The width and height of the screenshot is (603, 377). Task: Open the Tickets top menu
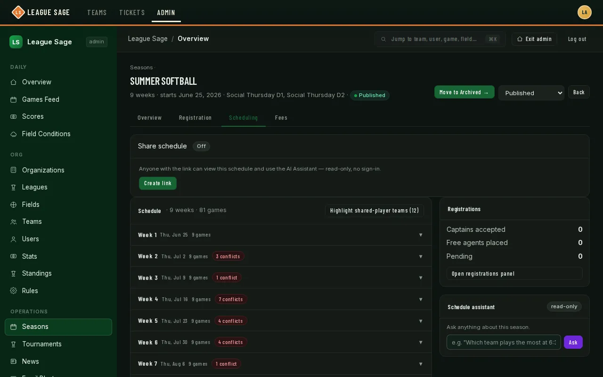(x=132, y=13)
